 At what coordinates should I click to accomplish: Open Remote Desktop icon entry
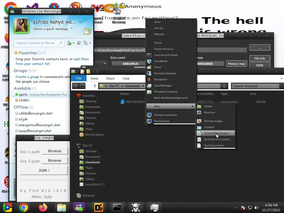[149, 73]
